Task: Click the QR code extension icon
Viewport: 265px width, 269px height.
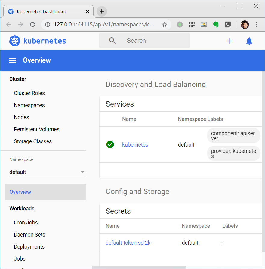Action: click(192, 25)
